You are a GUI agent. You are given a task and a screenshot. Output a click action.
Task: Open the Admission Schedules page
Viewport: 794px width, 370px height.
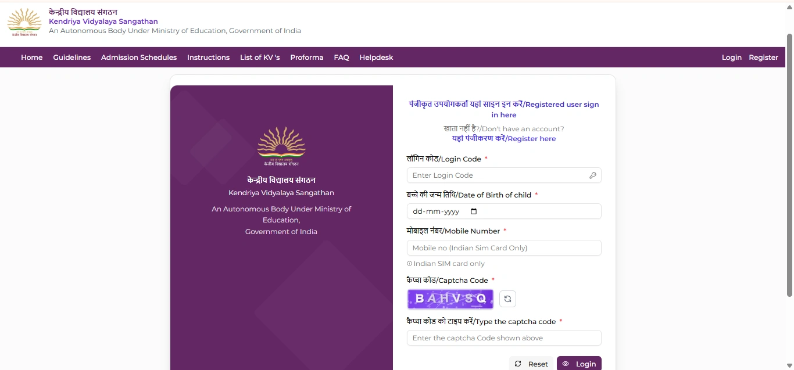pyautogui.click(x=139, y=58)
